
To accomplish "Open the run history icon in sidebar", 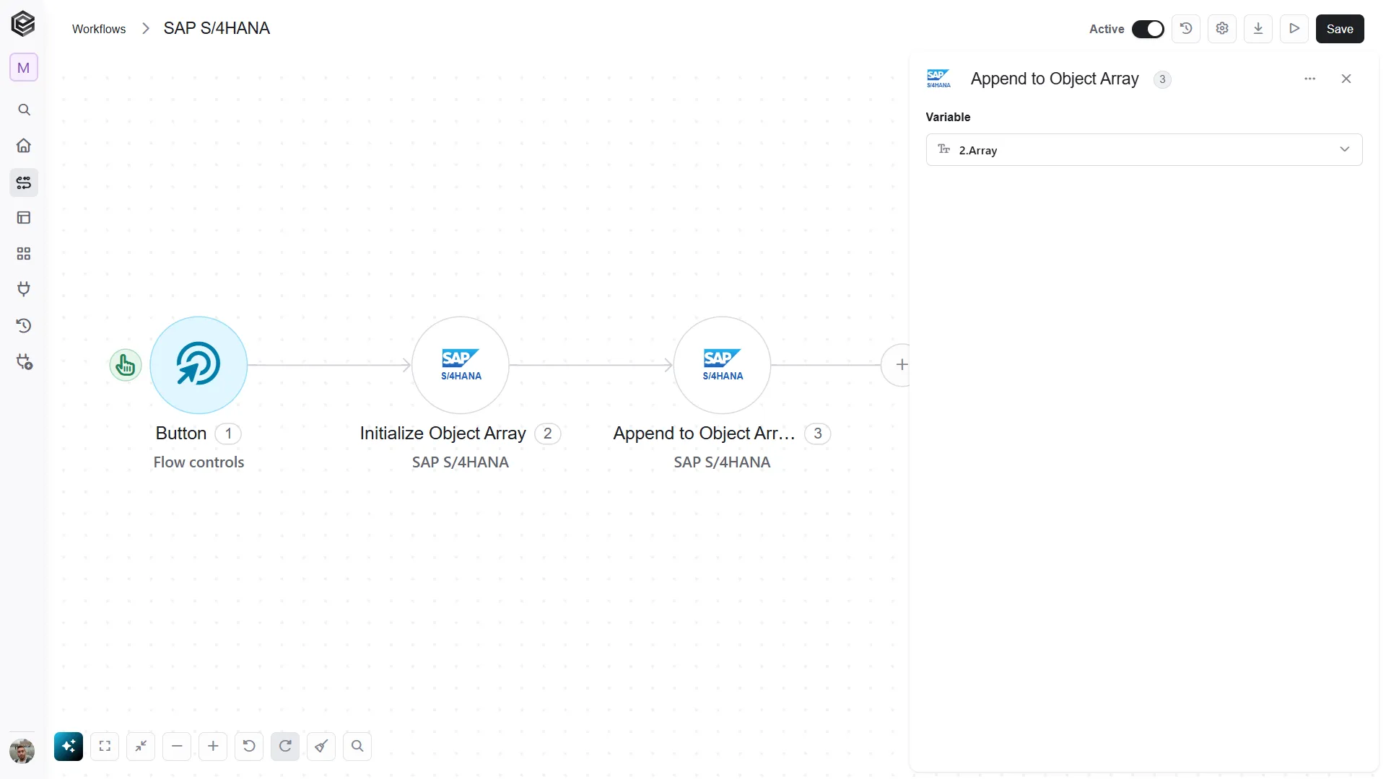I will (24, 325).
